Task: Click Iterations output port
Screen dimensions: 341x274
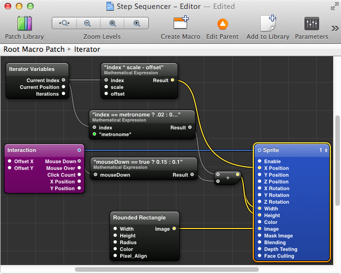Action: [x=63, y=93]
